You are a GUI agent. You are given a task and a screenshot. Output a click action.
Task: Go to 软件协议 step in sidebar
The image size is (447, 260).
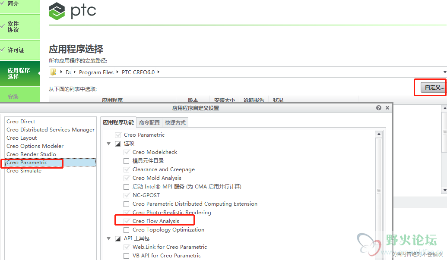pos(20,27)
